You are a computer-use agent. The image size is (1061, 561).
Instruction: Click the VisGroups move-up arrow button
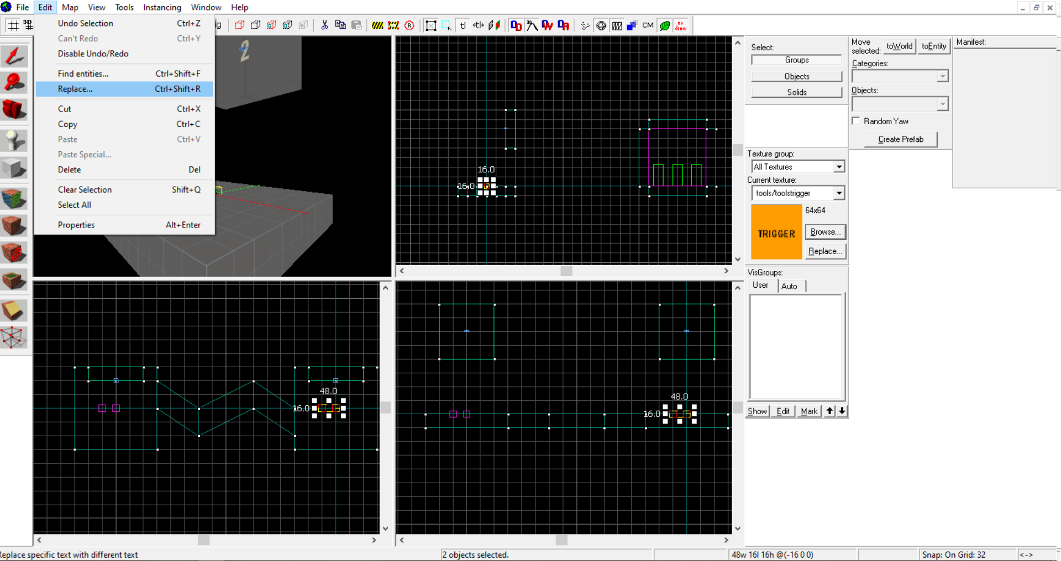coord(829,411)
